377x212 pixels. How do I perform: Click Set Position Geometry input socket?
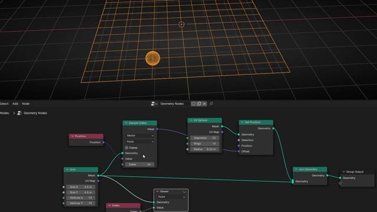[x=239, y=134]
